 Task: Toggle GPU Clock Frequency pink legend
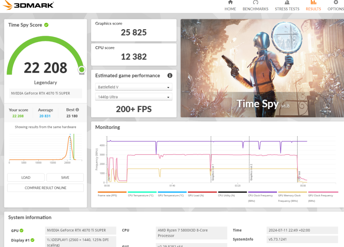coord(323,197)
